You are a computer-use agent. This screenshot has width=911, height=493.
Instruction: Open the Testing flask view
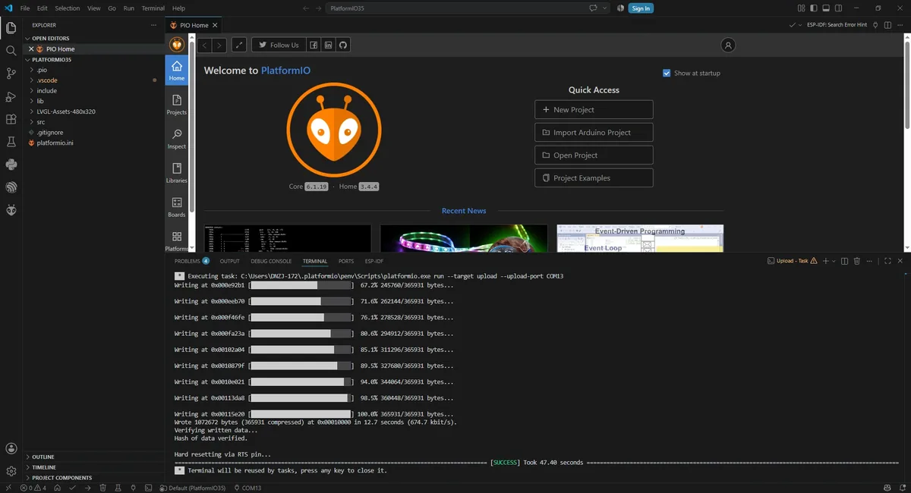pyautogui.click(x=11, y=142)
